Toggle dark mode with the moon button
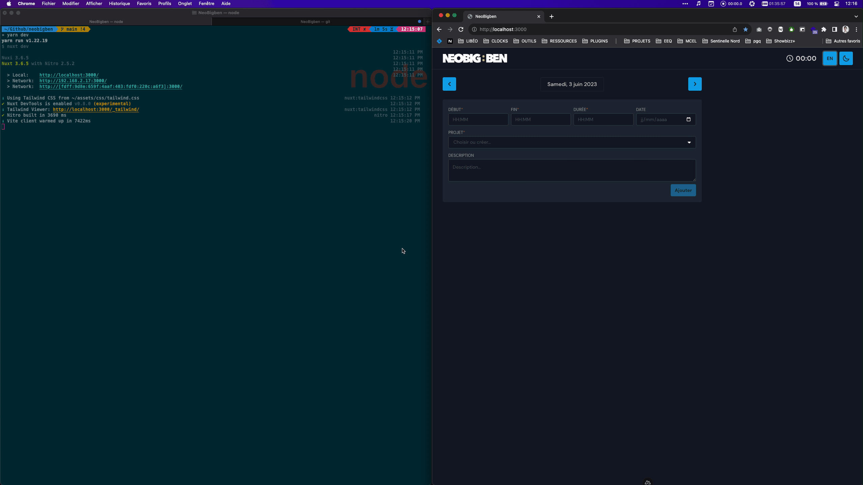This screenshot has width=863, height=485. (846, 58)
